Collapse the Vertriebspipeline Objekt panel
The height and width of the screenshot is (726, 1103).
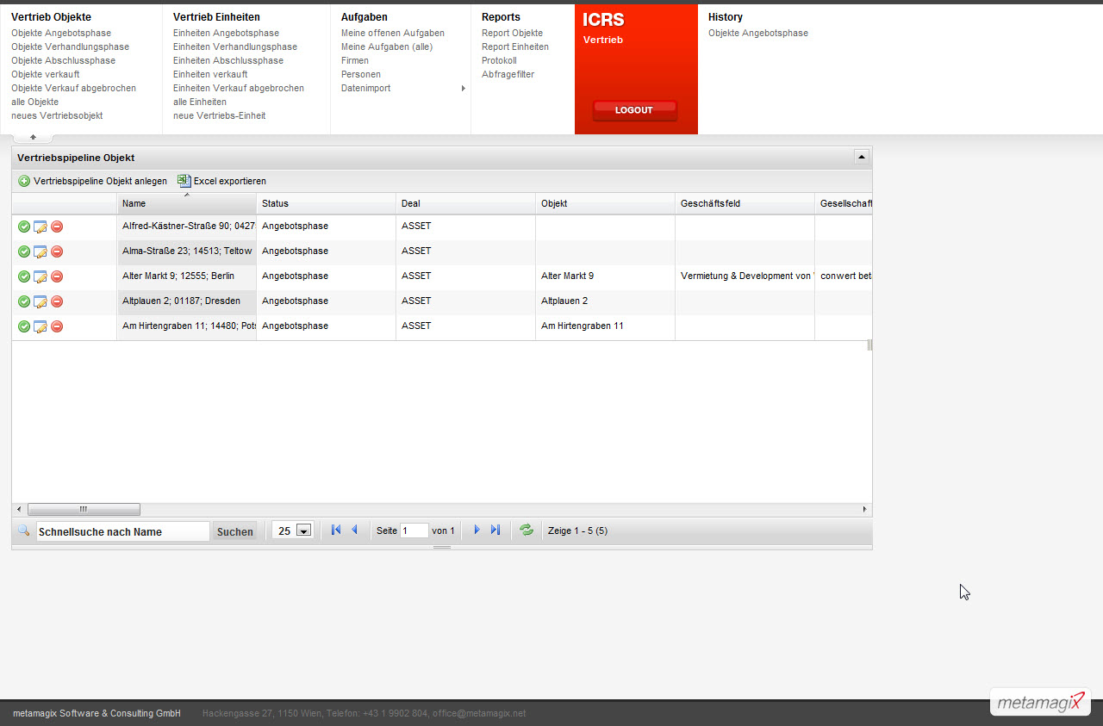click(x=861, y=157)
